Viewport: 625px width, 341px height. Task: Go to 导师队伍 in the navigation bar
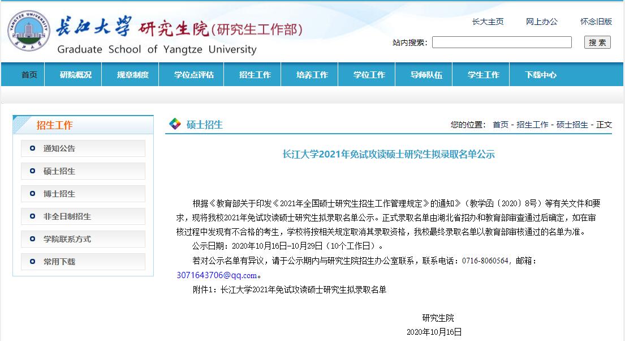426,75
